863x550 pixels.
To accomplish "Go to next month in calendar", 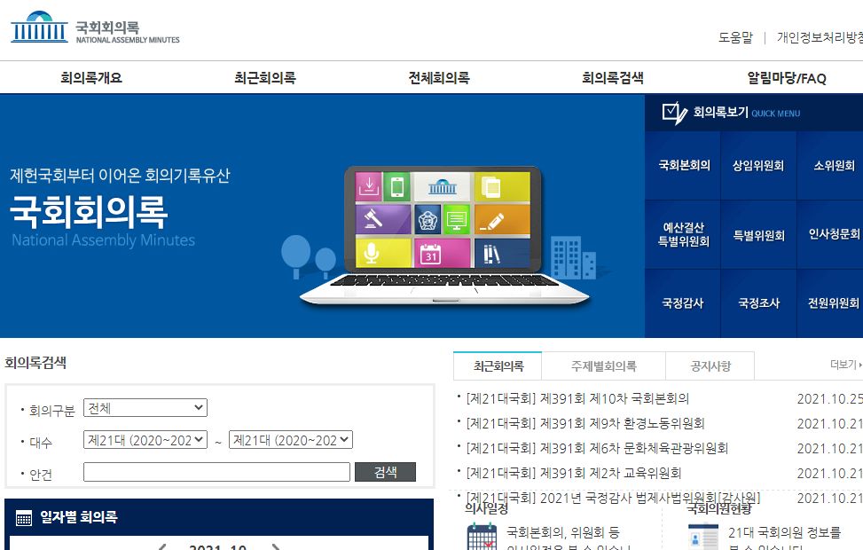I will point(276,546).
